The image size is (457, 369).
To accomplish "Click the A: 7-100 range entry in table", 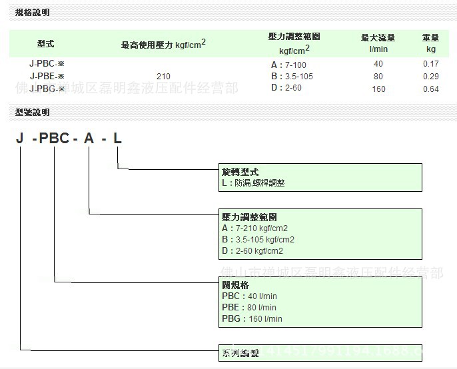I will pyautogui.click(x=292, y=65).
